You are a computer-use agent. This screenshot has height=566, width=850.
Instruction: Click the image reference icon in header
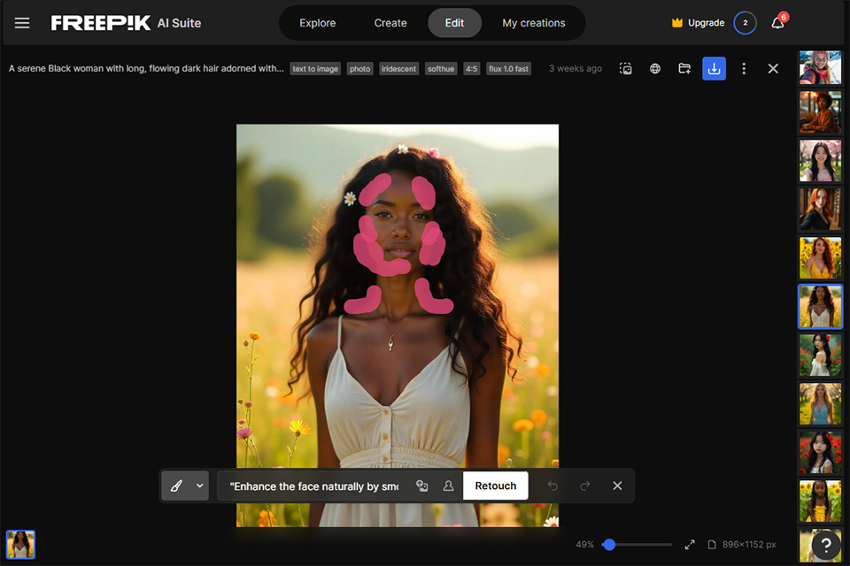pyautogui.click(x=626, y=69)
